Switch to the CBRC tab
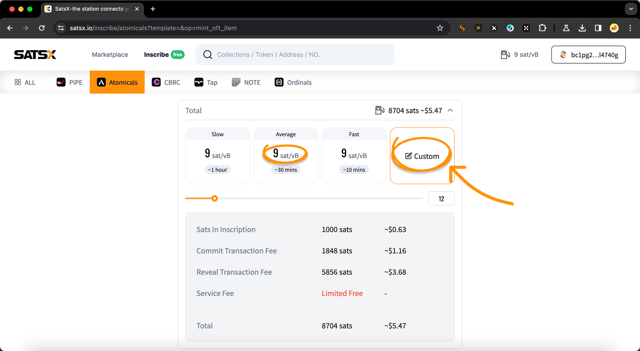The image size is (640, 351). (x=166, y=82)
